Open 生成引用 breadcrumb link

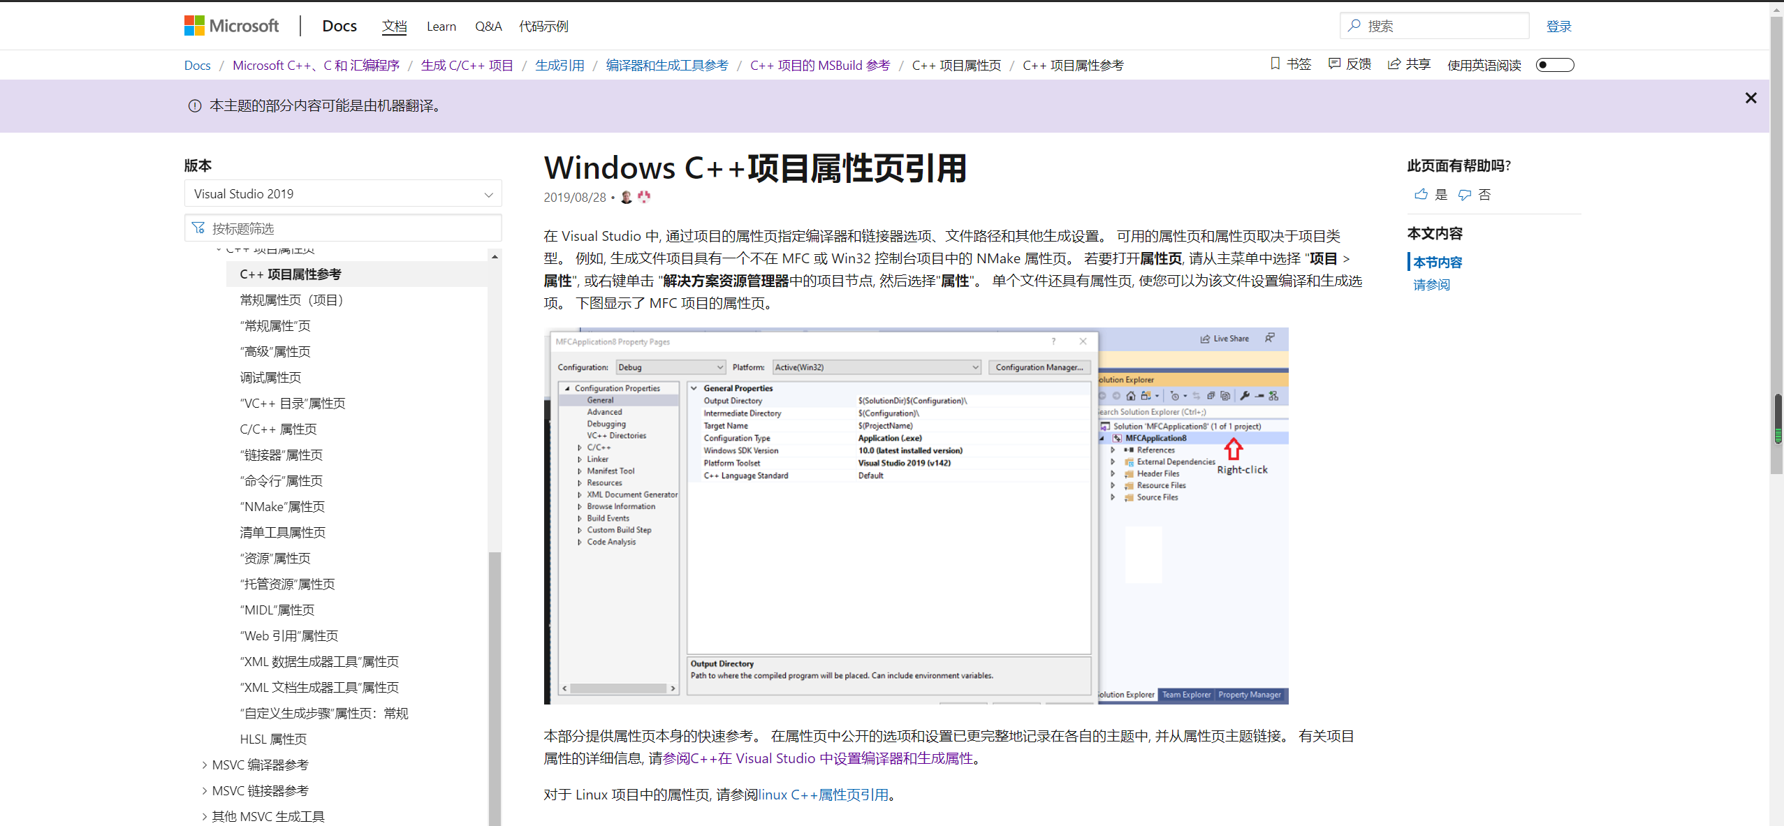560,65
